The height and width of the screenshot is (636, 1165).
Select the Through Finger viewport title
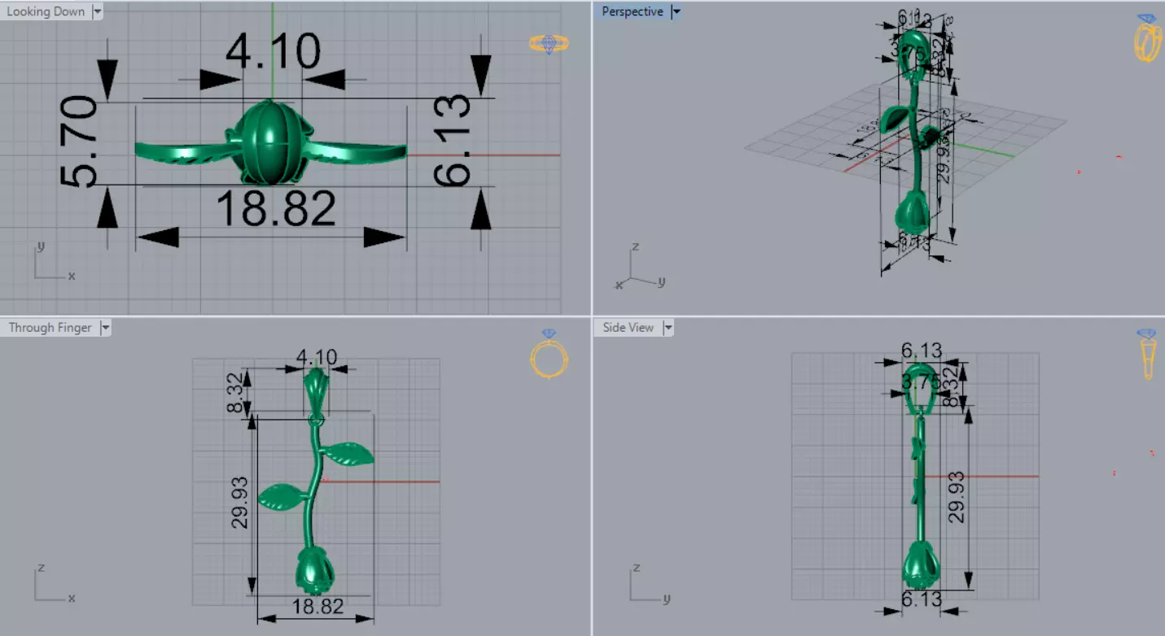pos(50,327)
